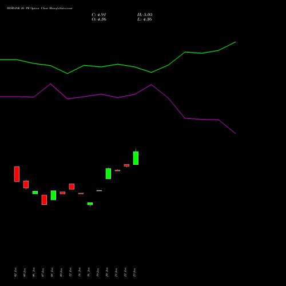Click the green indicator line
286x286 pixels.
click(x=118, y=64)
